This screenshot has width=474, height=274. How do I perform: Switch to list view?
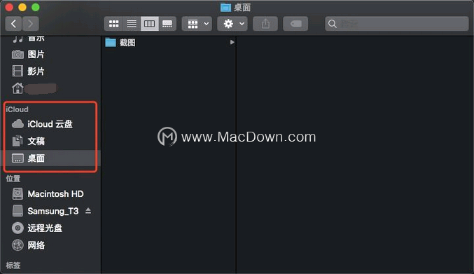(132, 24)
